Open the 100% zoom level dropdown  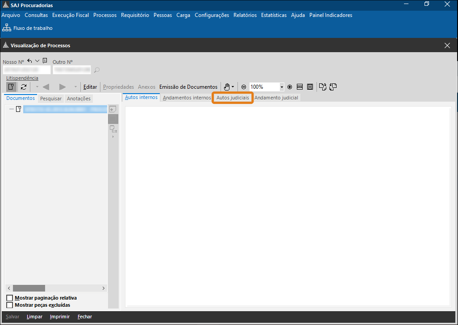tap(282, 87)
